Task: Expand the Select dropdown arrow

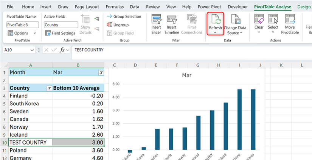Action: tap(273, 32)
